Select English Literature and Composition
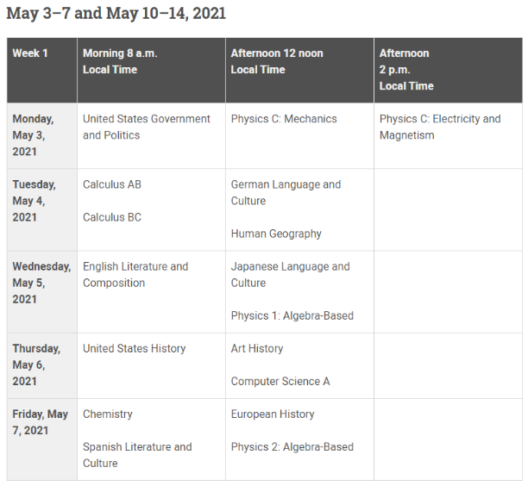 click(x=135, y=274)
